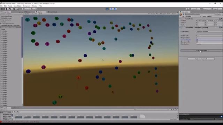Select the Hierarchy panel tab

(6, 12)
